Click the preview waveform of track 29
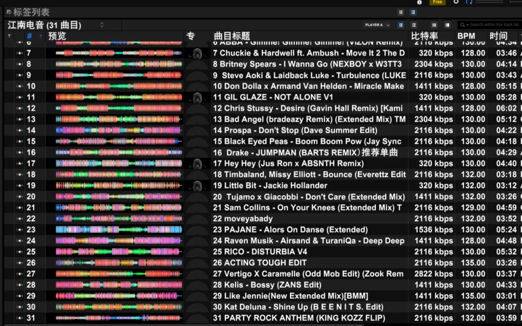 [119, 296]
